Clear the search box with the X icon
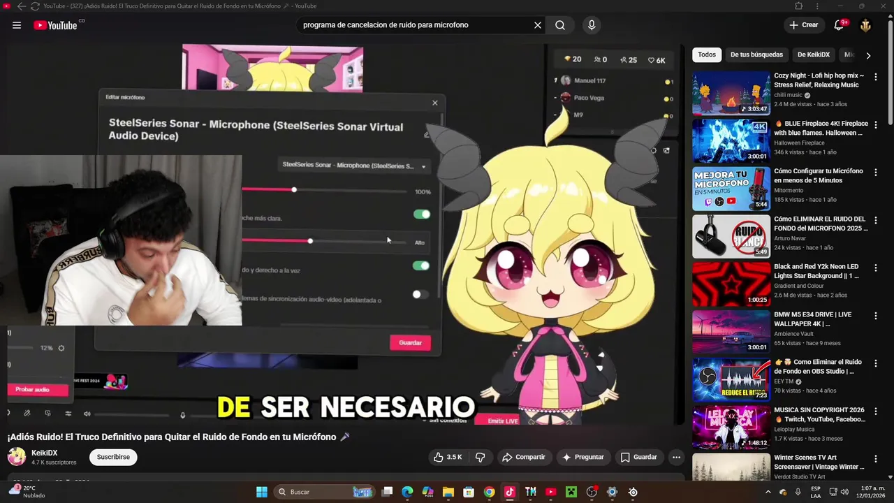This screenshot has width=894, height=503. (538, 25)
